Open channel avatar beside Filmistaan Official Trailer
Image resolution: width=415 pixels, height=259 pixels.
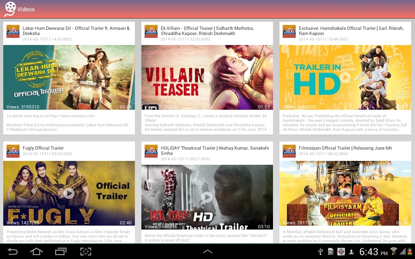(289, 151)
